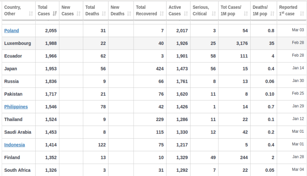Sort by Active Cases arrow icon
The image size is (307, 176).
point(186,14)
